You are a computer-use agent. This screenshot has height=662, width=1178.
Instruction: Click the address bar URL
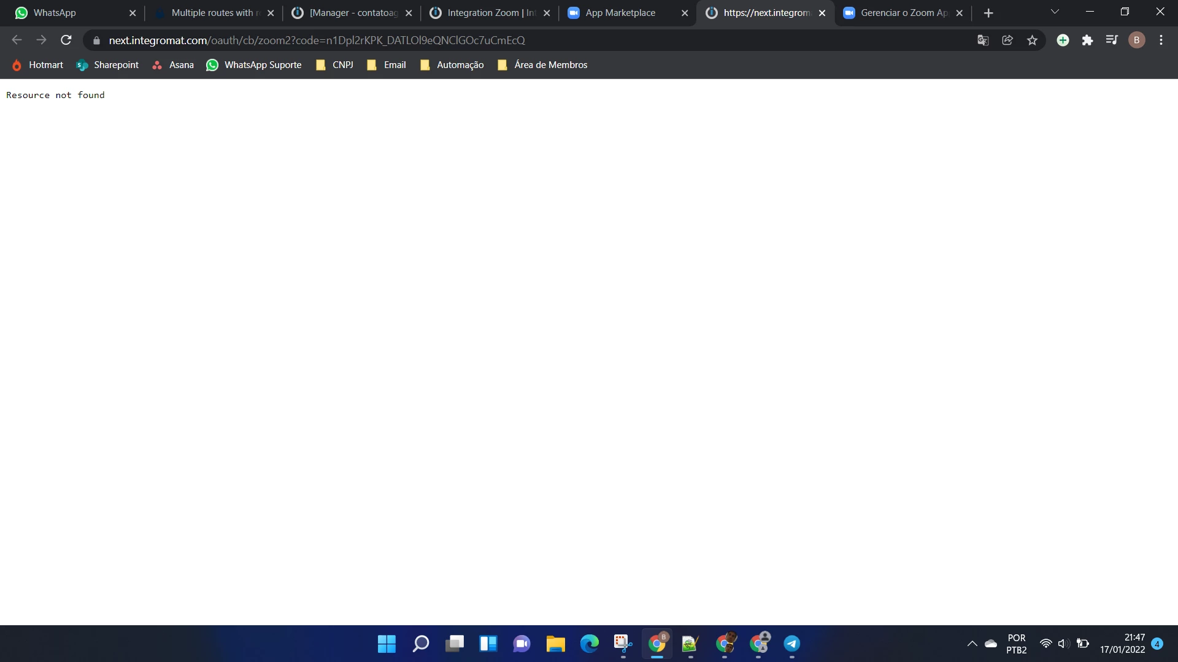click(317, 40)
